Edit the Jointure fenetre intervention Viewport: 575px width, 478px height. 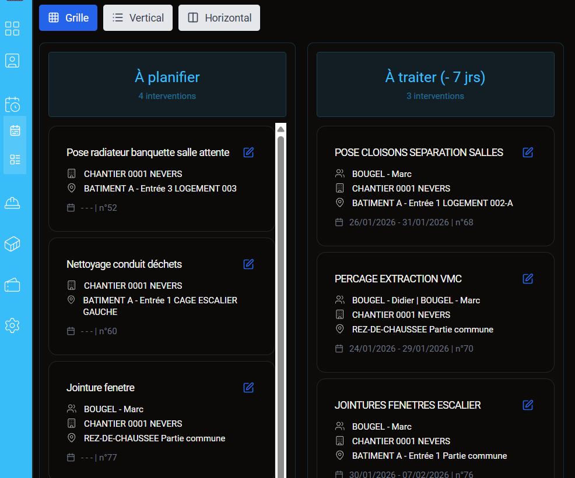[248, 388]
